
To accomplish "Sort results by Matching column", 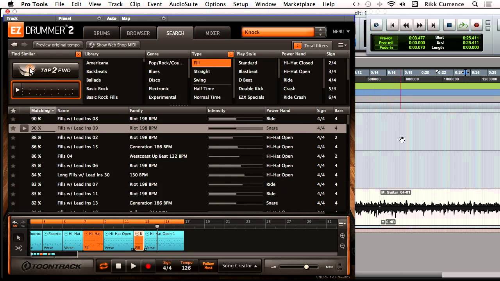I will (x=43, y=110).
